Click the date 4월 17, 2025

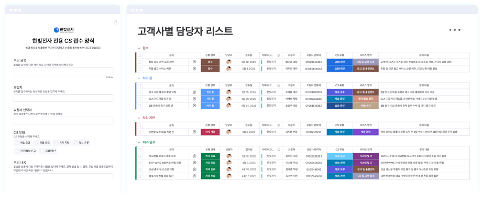click(249, 176)
